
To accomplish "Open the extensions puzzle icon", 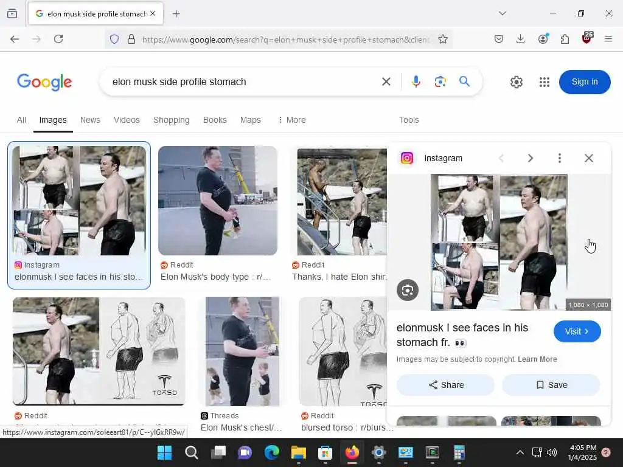I will point(565,39).
